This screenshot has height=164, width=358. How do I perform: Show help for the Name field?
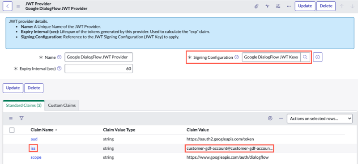click(60, 57)
